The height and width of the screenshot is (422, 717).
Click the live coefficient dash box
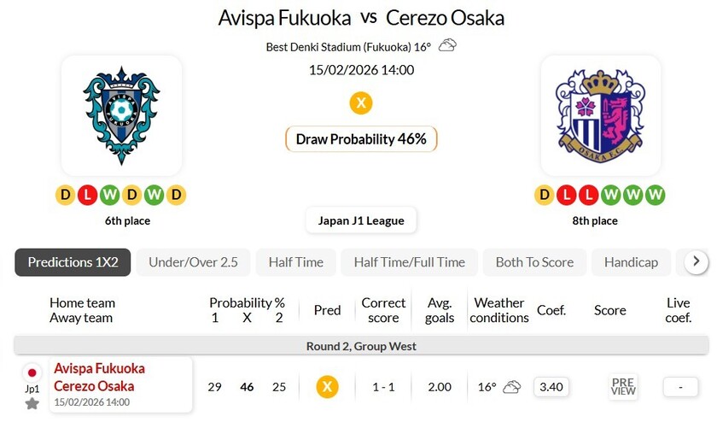click(680, 387)
